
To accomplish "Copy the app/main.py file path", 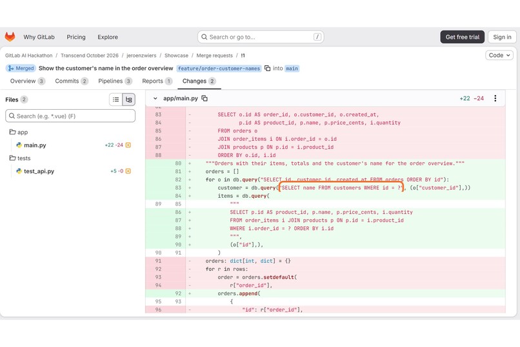I will pyautogui.click(x=205, y=98).
